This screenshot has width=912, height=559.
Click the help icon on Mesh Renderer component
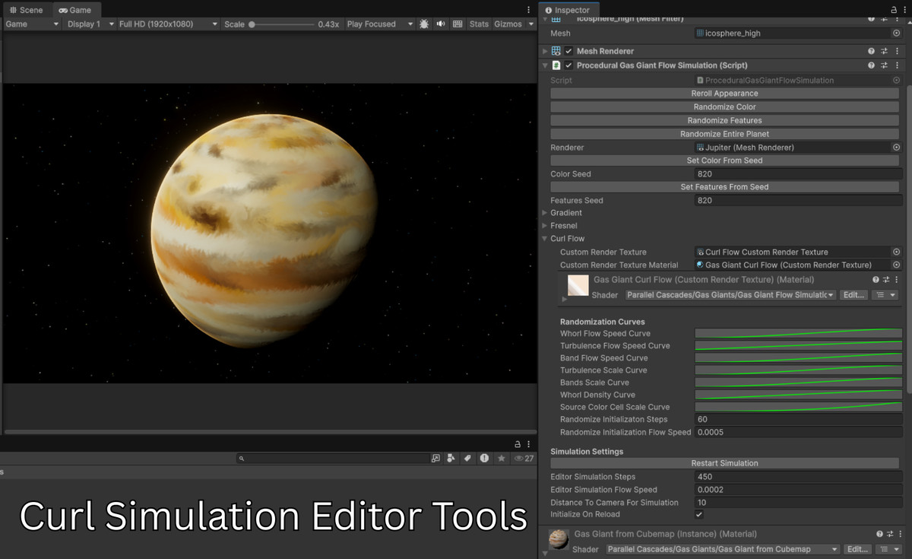(x=871, y=51)
